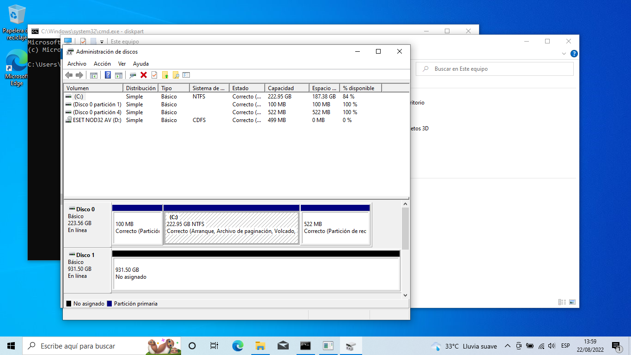Sort by Capacidad column header
Image resolution: width=631 pixels, height=355 pixels.
(x=282, y=88)
